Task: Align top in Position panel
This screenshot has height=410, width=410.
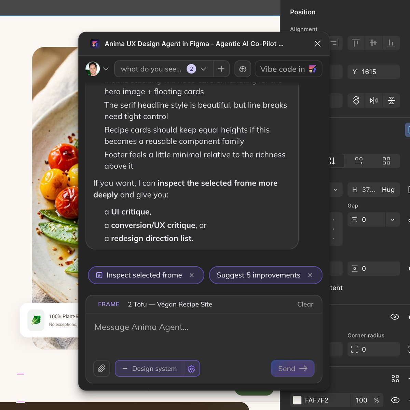Action: tap(356, 43)
